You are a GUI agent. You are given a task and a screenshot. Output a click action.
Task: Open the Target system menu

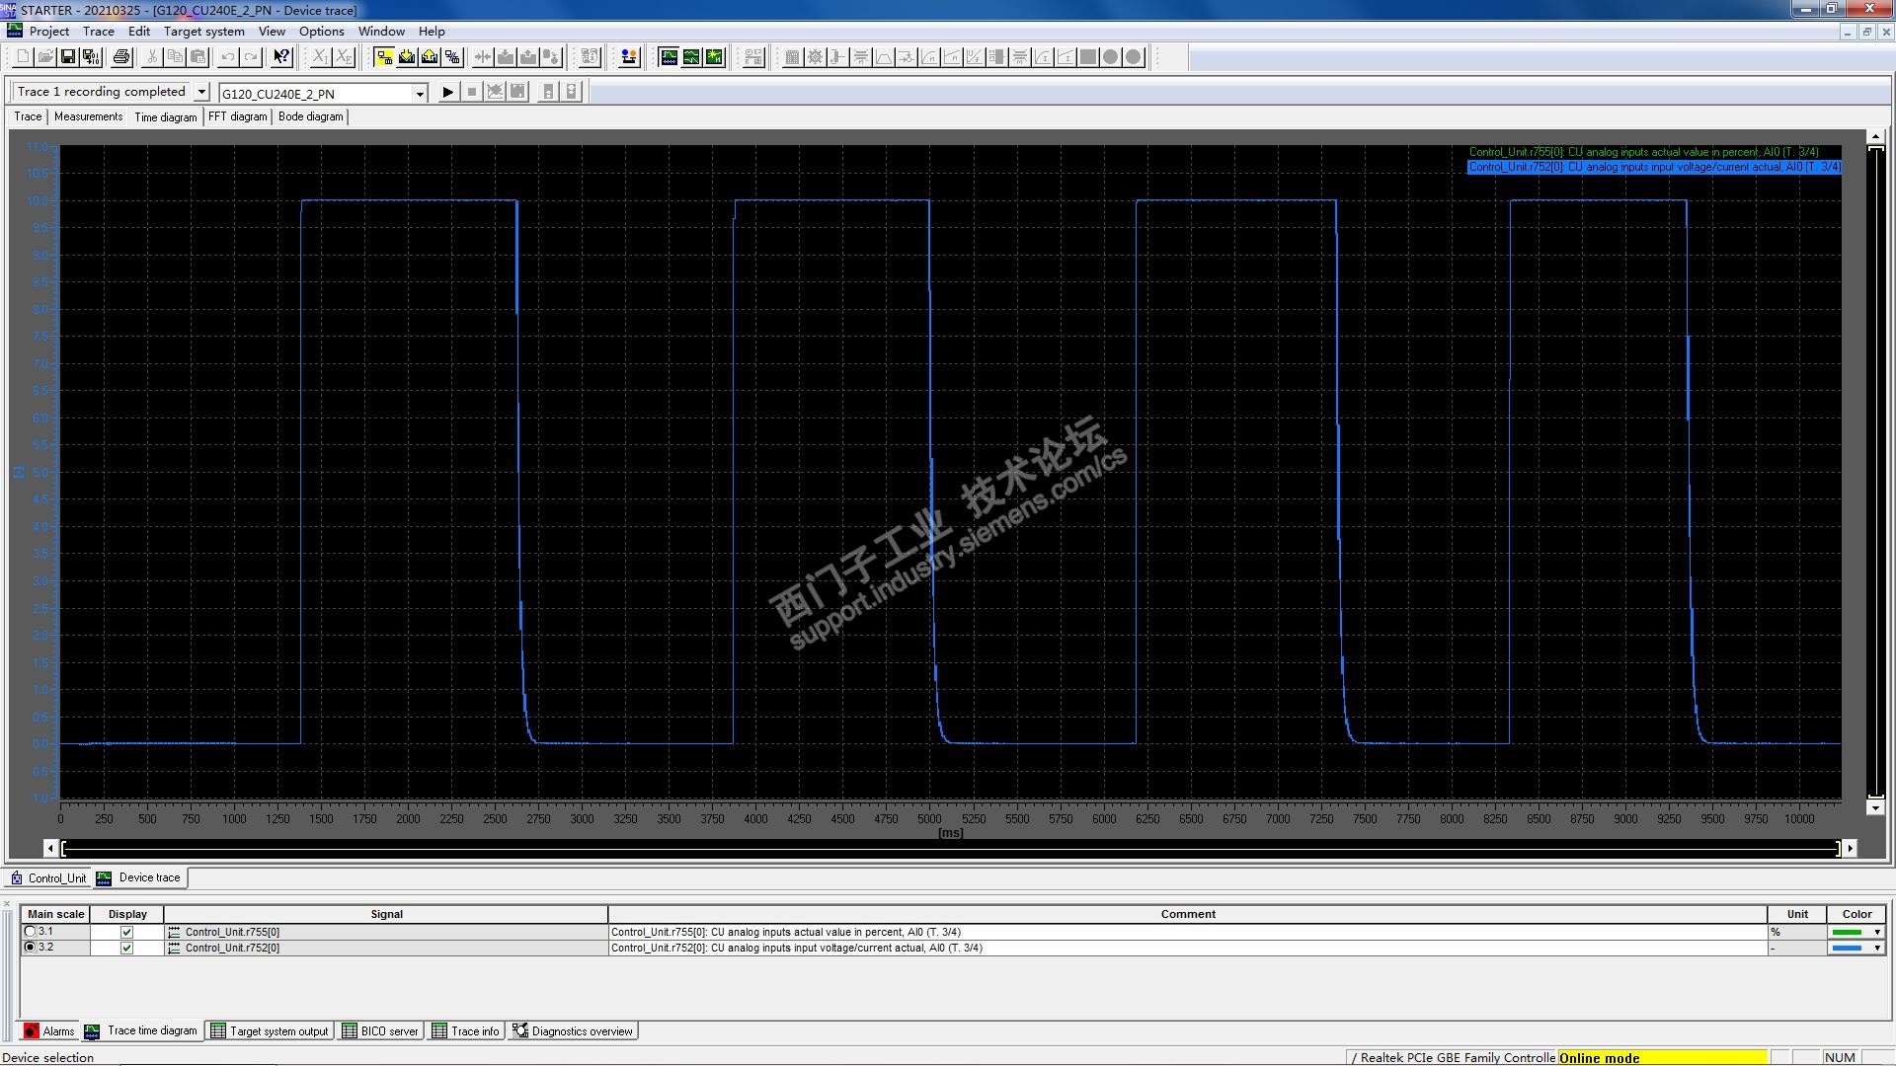[x=203, y=32]
